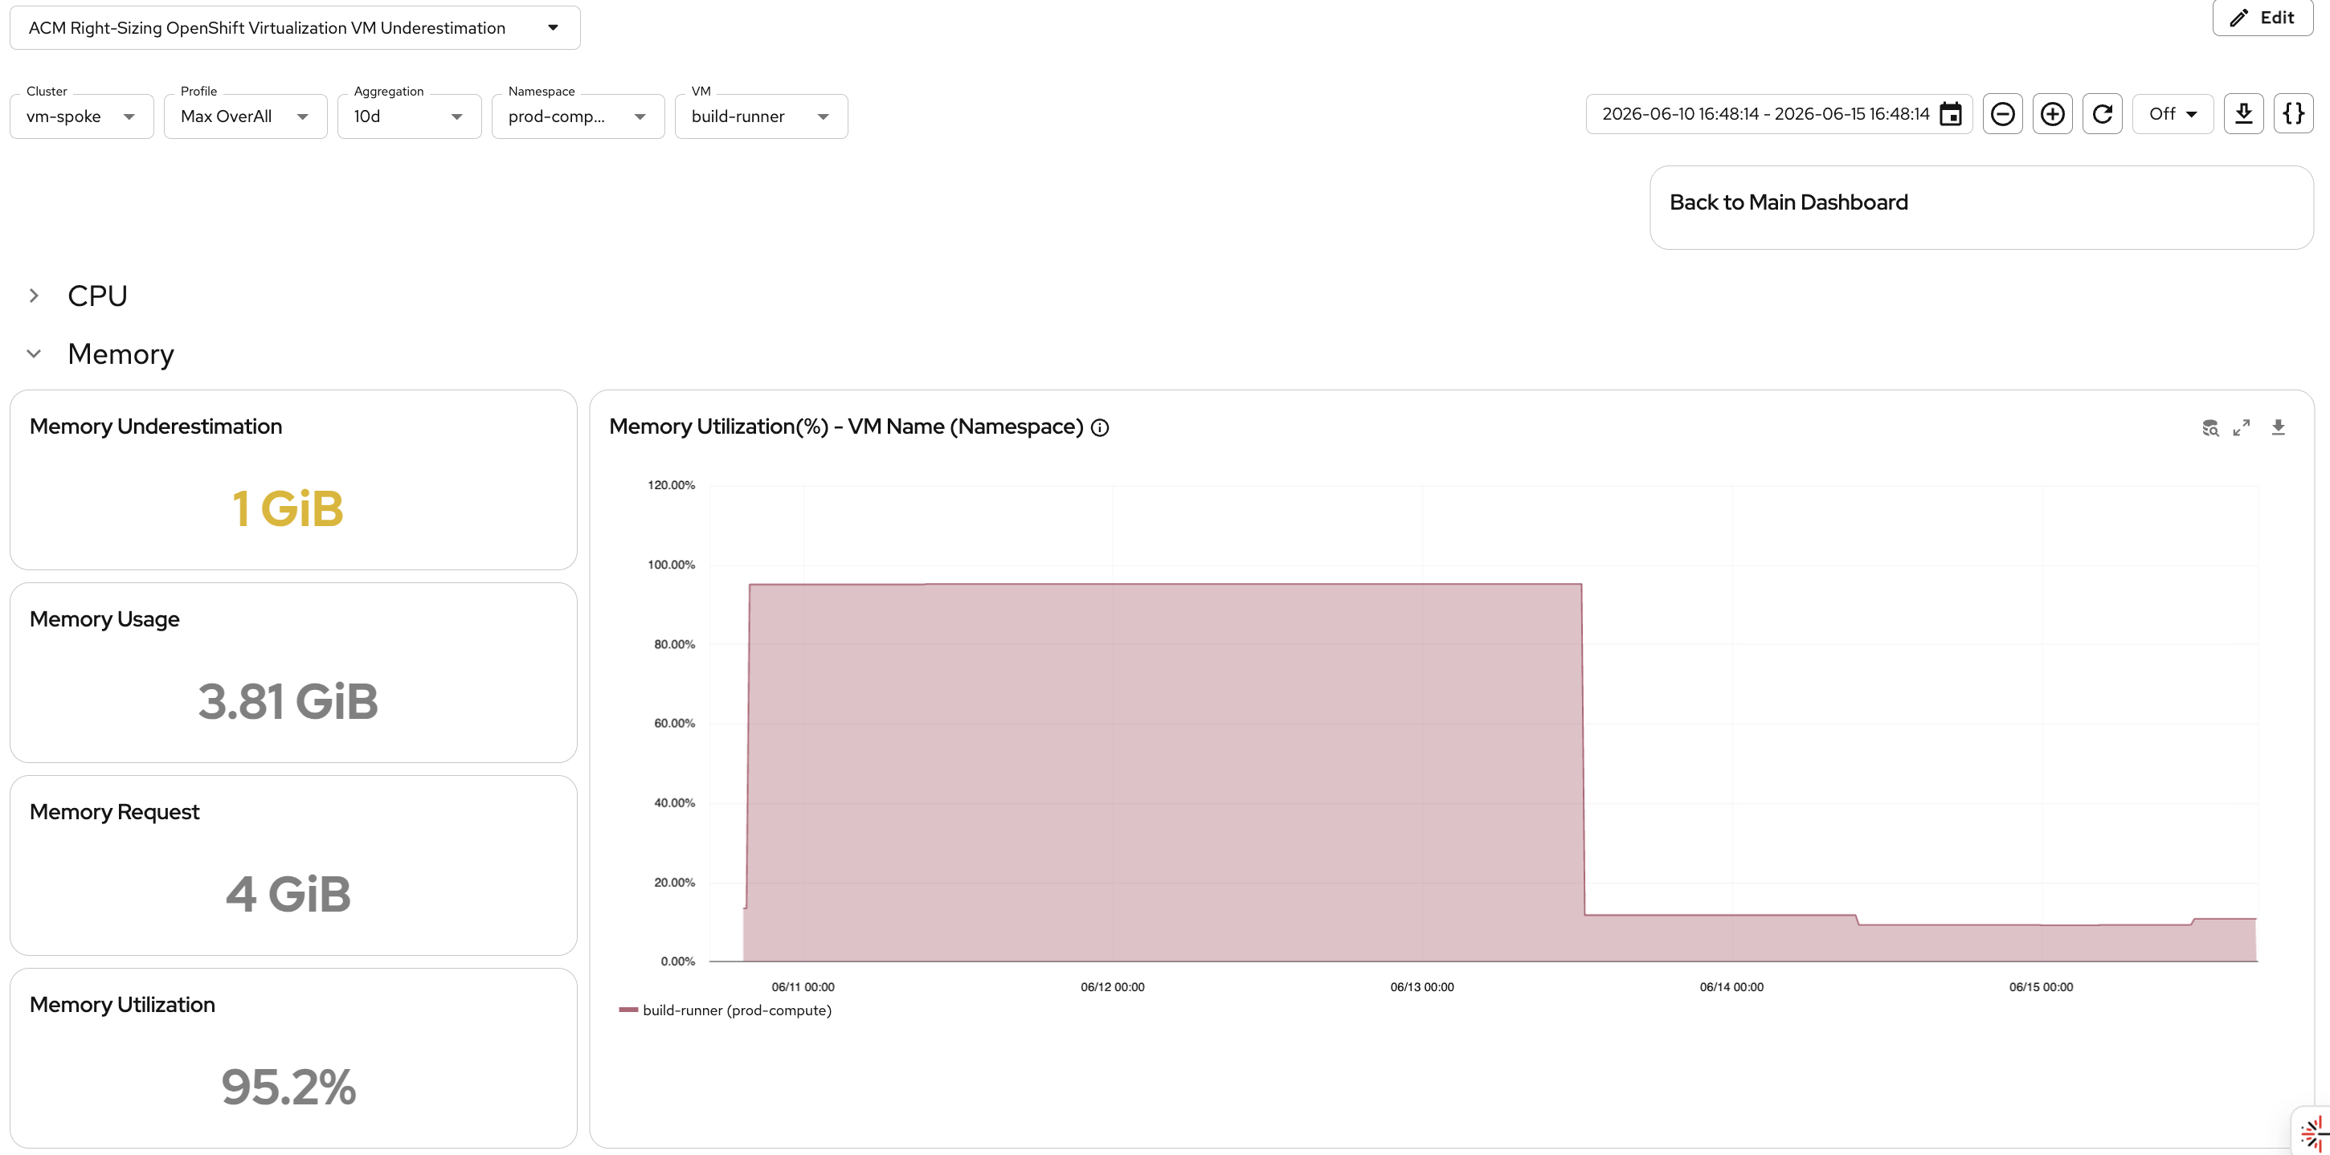This screenshot has height=1155, width=2330.
Task: Zoom in the time range
Action: click(x=2052, y=114)
